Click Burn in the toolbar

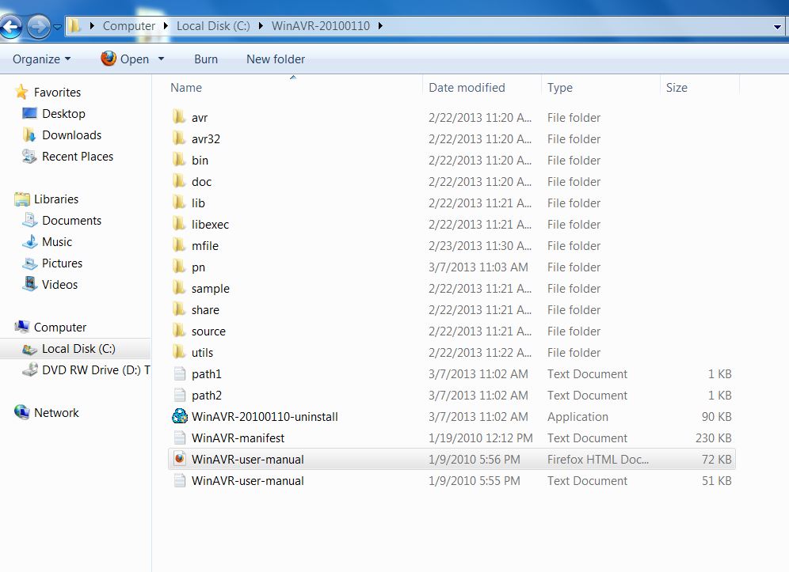coord(206,59)
